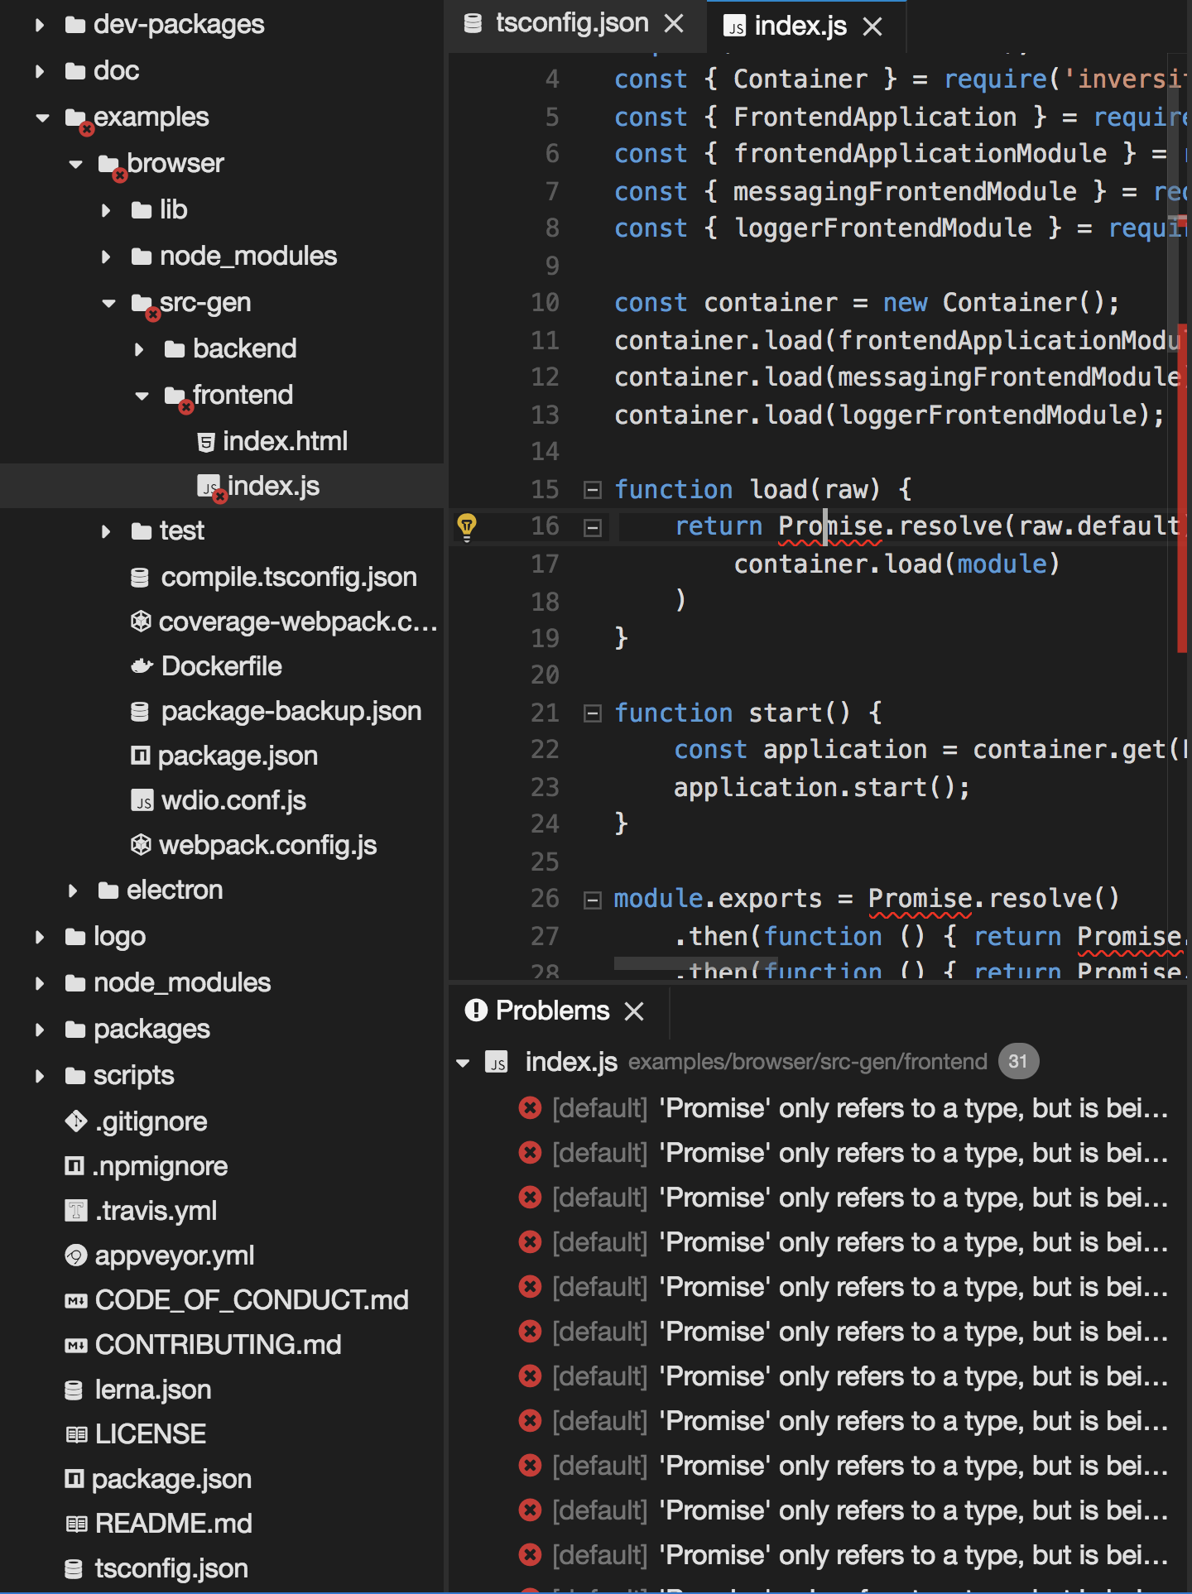Collapse the load function fold marker on line 15

click(x=592, y=490)
